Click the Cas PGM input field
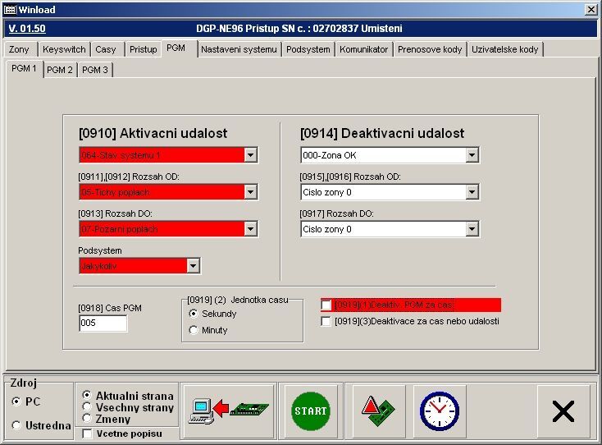 tap(103, 323)
